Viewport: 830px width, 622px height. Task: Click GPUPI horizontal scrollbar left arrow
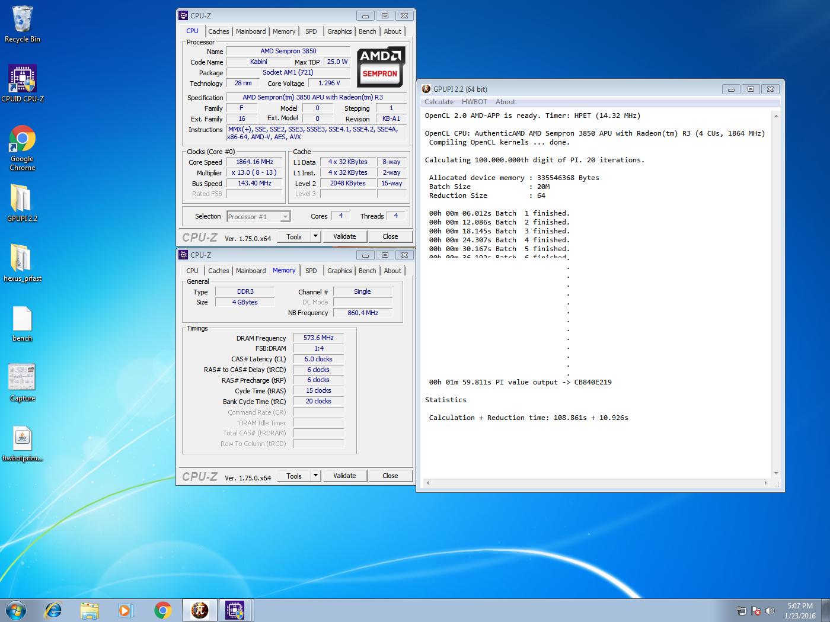coord(427,483)
